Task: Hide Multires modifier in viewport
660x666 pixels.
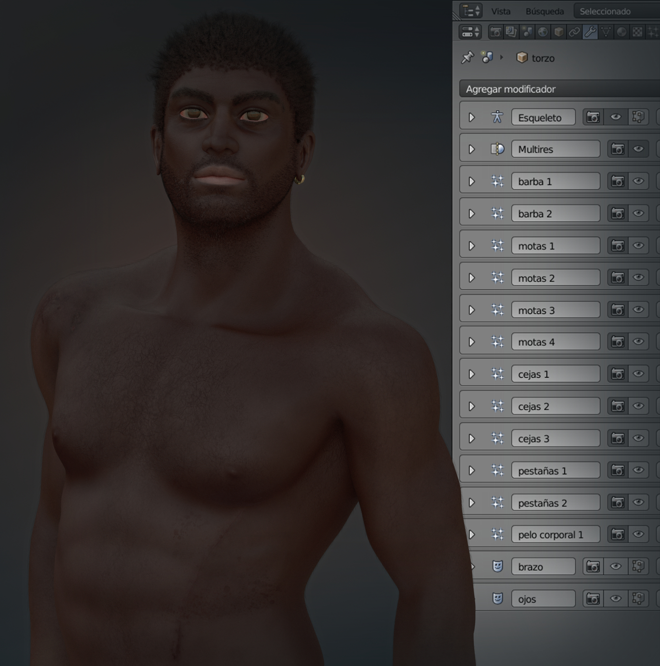Action: coord(638,149)
